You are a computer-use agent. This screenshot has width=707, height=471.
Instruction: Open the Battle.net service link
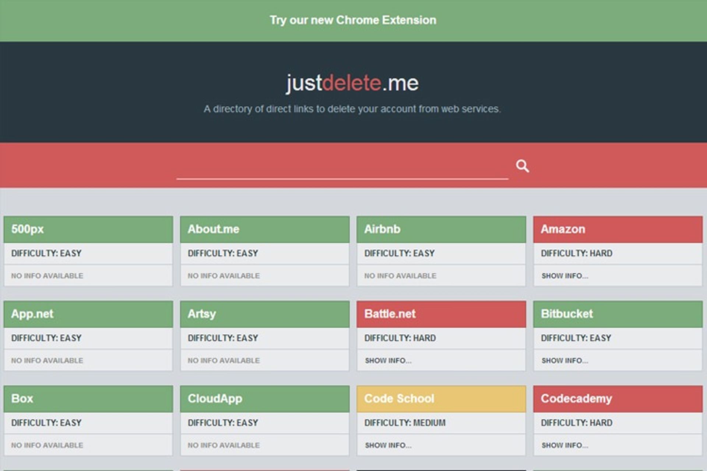coord(441,314)
